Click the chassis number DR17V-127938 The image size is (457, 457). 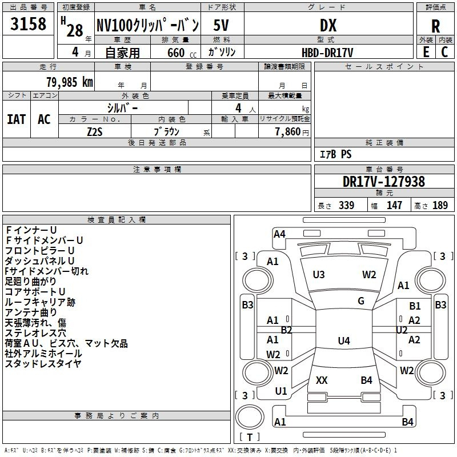click(x=383, y=182)
